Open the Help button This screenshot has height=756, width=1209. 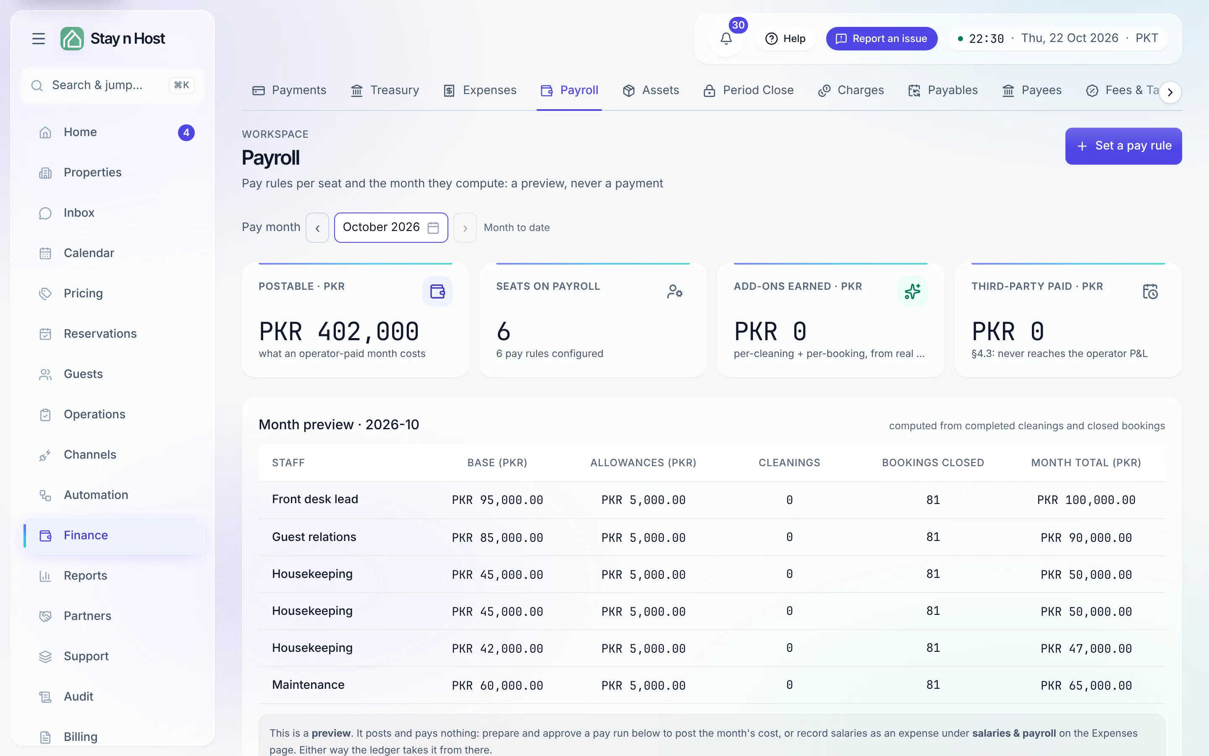coord(785,39)
